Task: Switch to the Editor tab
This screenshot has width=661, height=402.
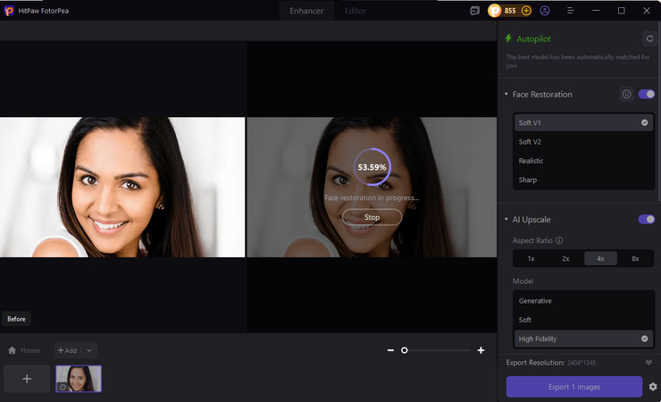Action: [x=355, y=11]
